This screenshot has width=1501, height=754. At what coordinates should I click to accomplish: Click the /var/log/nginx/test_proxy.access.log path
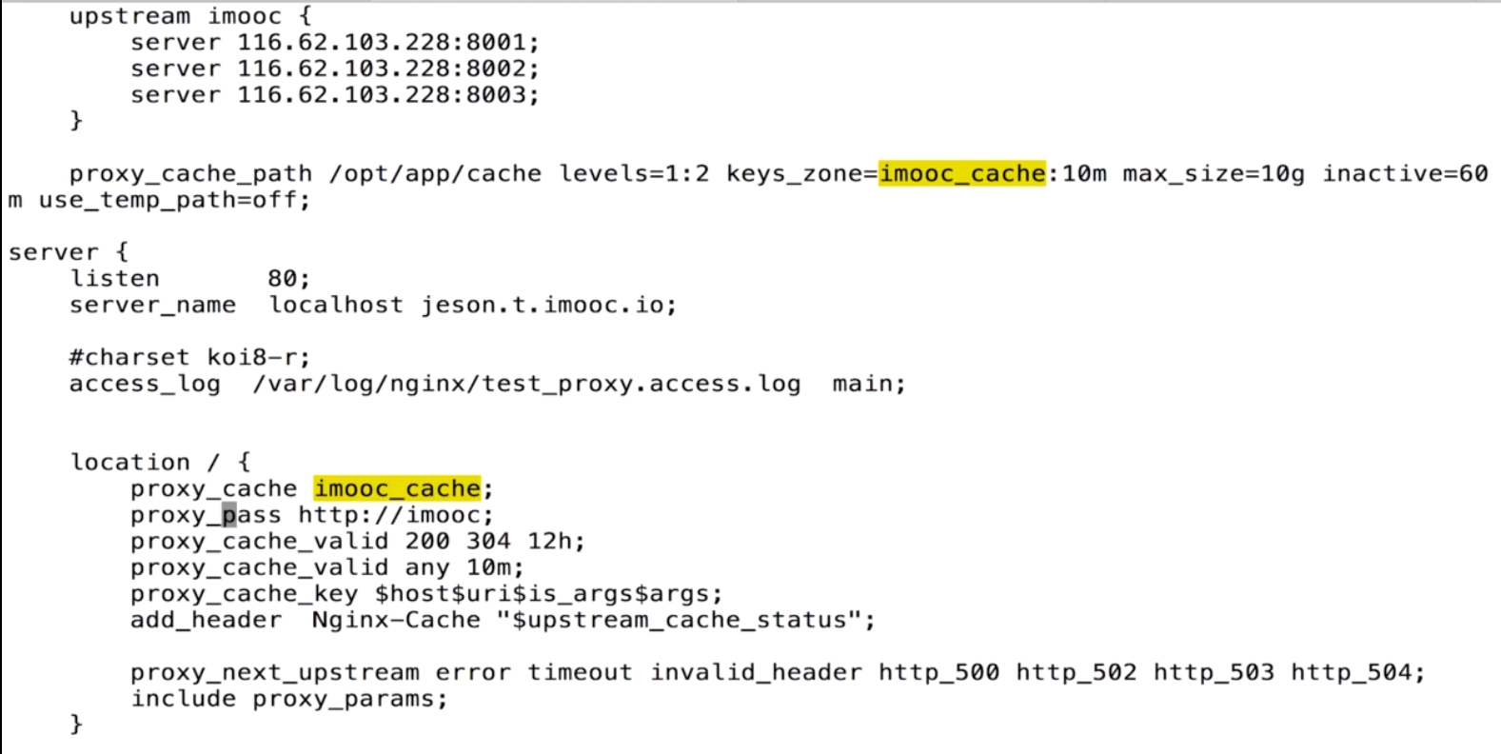pos(526,384)
